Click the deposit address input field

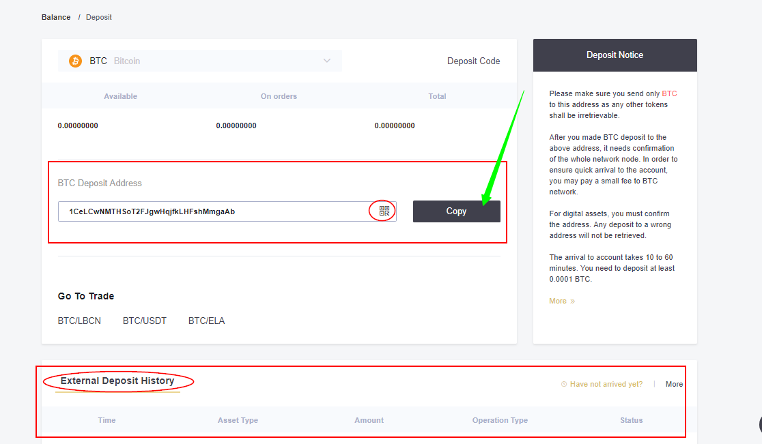227,211
